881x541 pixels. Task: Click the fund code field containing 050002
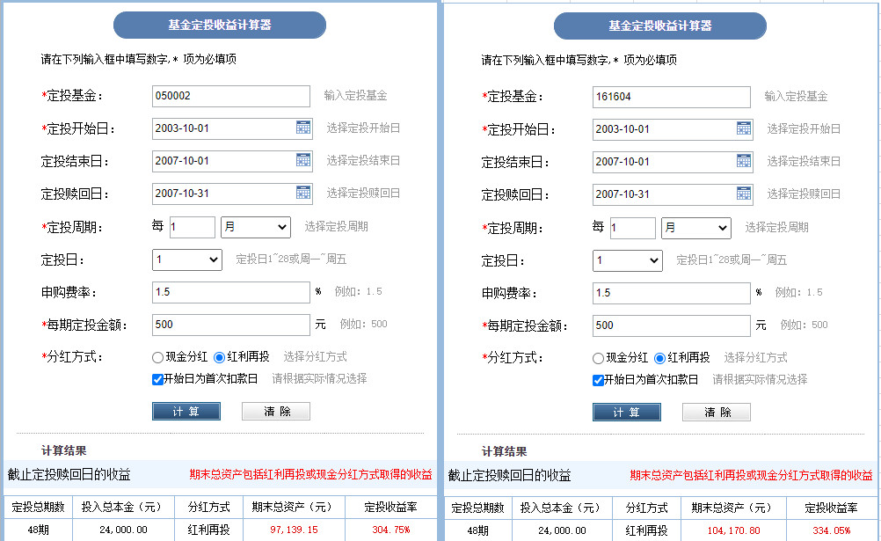231,96
